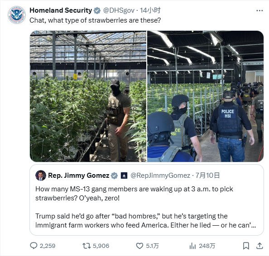Image resolution: width=269 pixels, height=256 pixels.
Task: Bookmark this Homeland Security tweet
Action: point(246,246)
